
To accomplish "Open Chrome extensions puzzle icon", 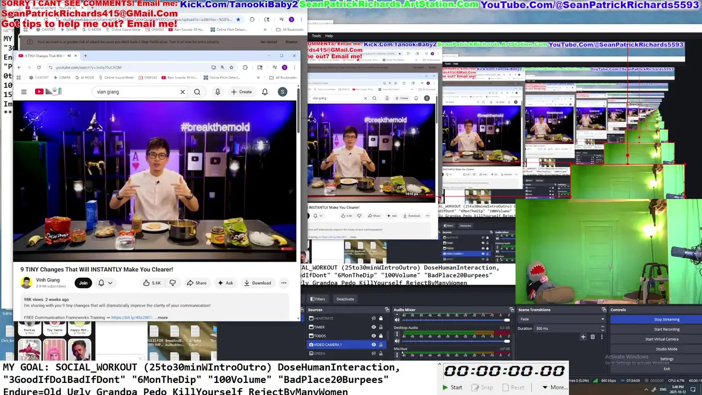I will (x=245, y=67).
